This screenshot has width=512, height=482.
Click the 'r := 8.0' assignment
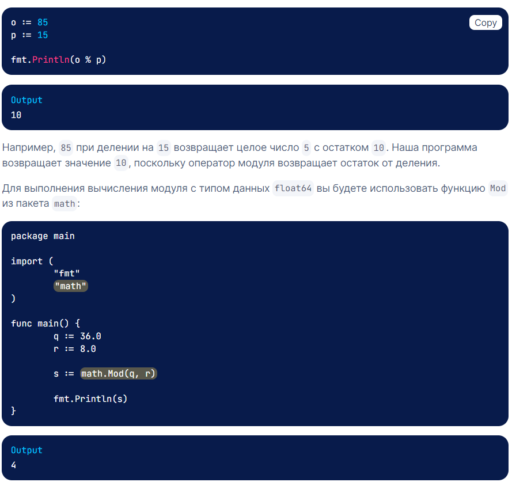(74, 348)
